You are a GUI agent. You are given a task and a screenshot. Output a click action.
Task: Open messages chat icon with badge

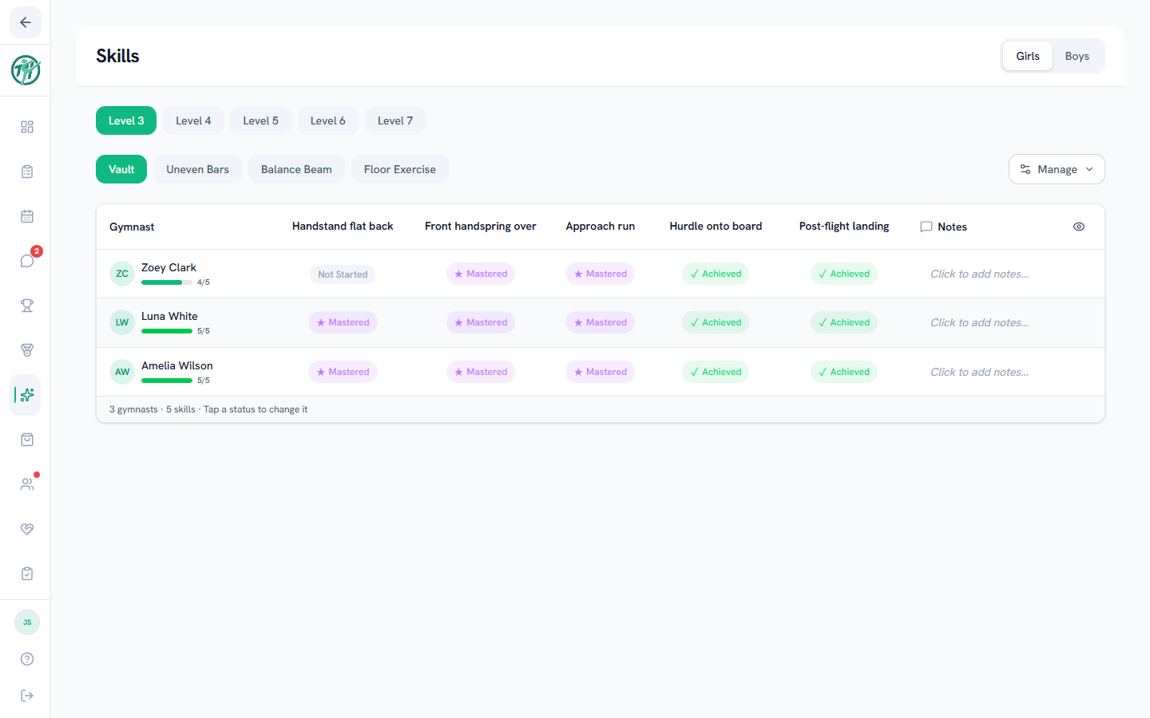click(x=27, y=261)
